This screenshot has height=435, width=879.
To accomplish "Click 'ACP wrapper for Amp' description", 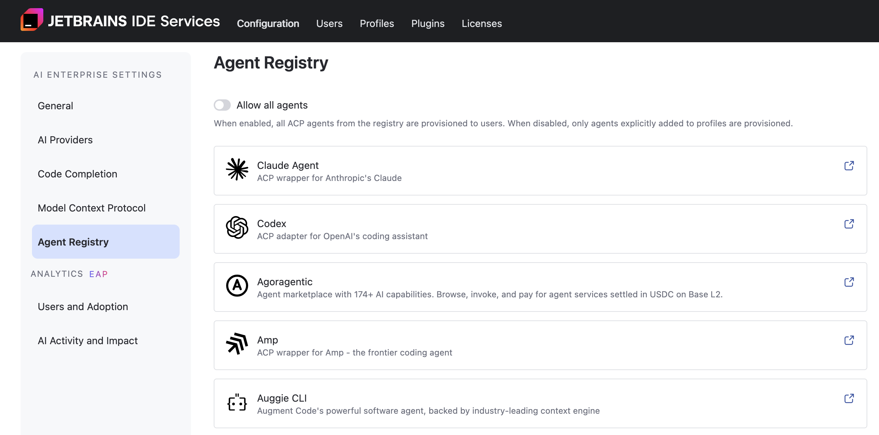I will [355, 353].
